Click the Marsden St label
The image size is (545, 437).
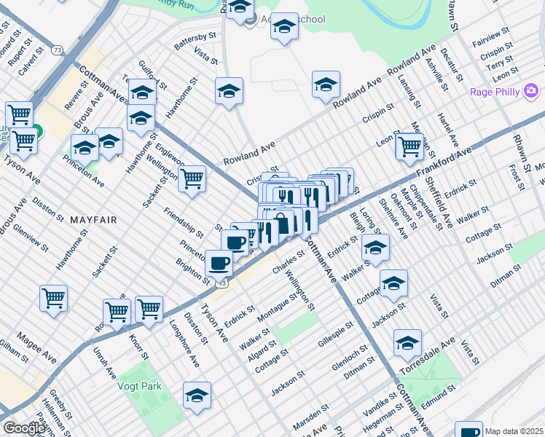pos(310,417)
